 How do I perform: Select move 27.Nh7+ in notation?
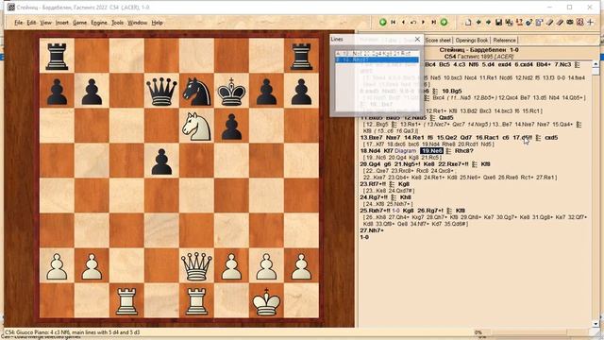coord(372,230)
